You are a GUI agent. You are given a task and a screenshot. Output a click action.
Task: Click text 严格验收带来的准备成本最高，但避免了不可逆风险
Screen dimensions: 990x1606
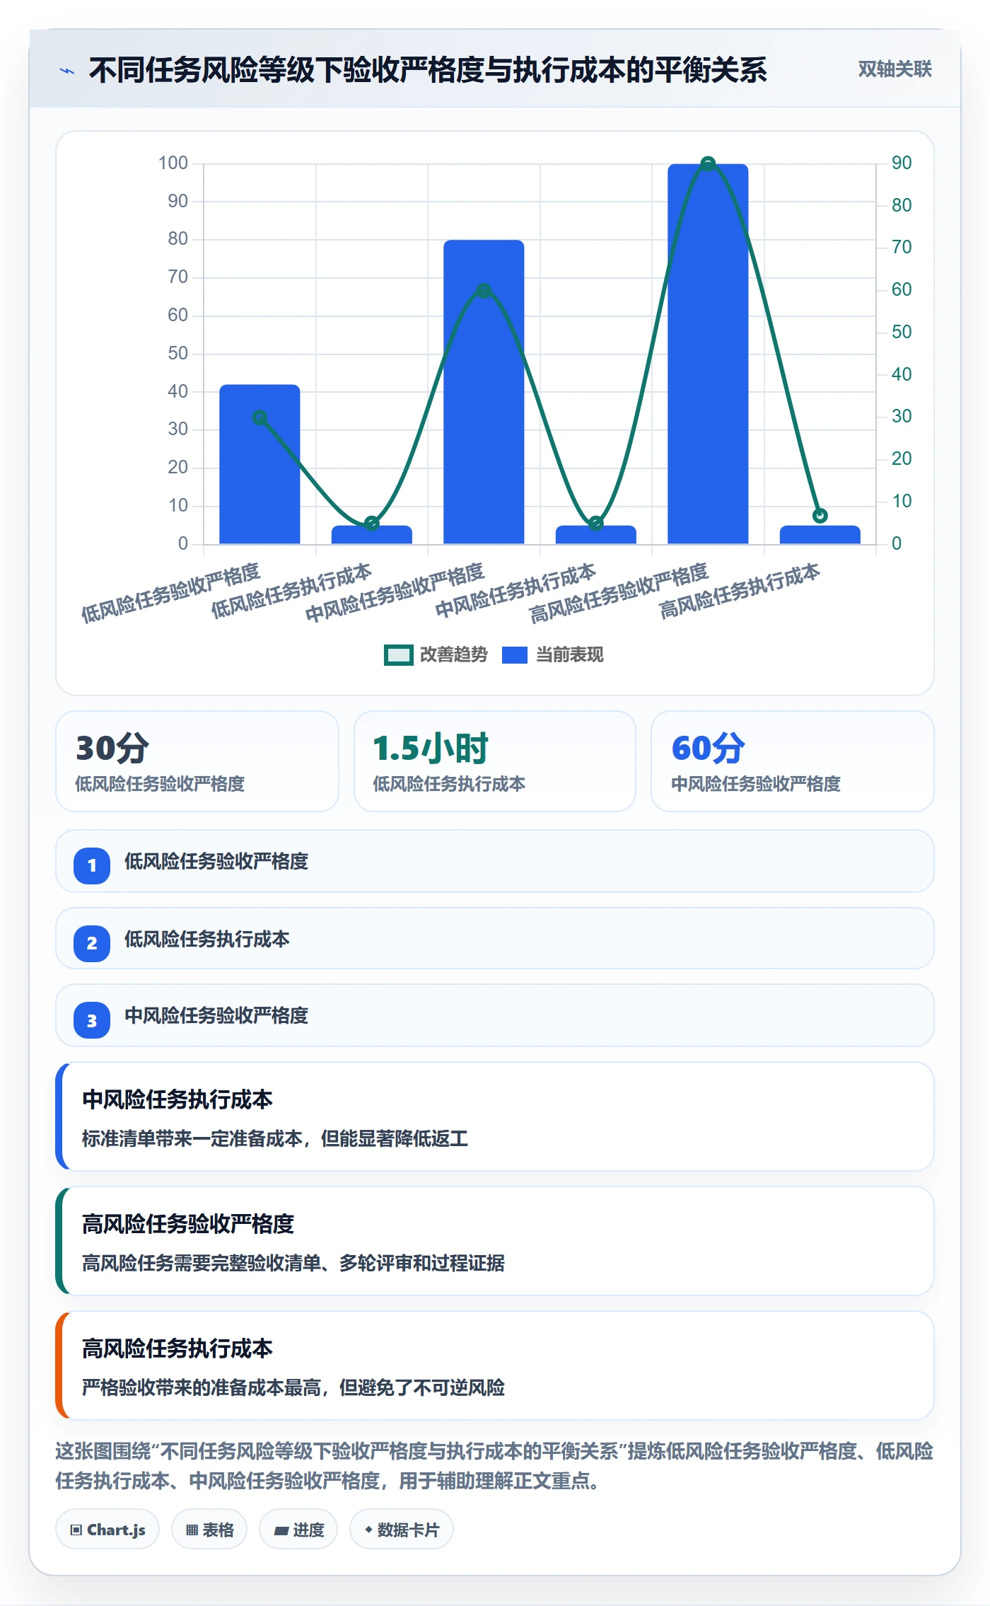293,1387
